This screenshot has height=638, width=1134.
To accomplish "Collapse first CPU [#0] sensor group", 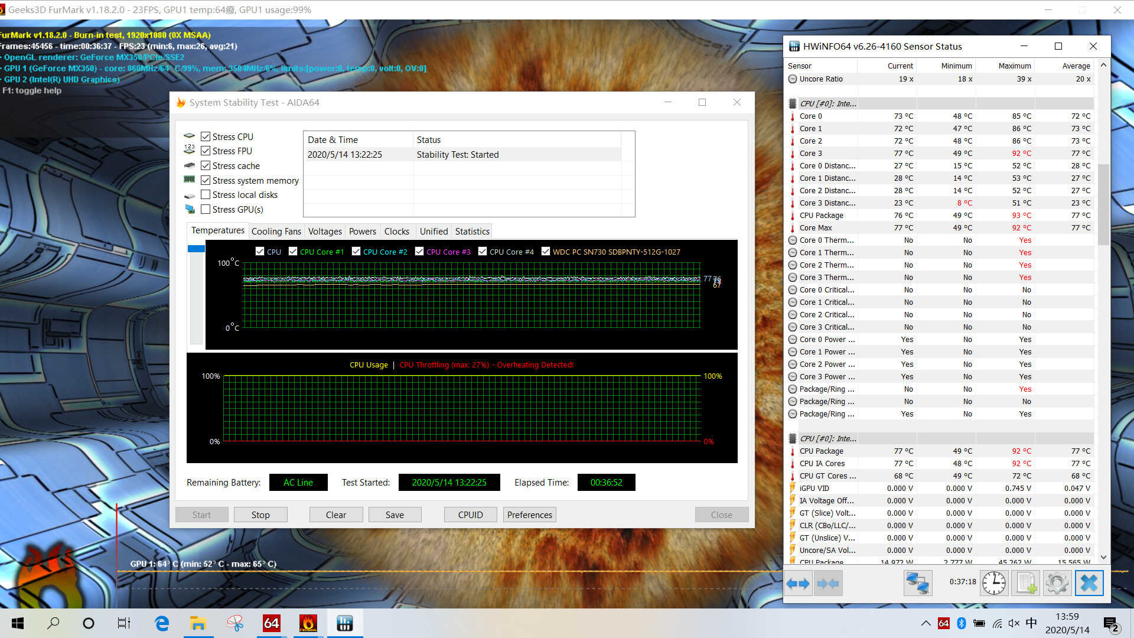I will pos(793,103).
